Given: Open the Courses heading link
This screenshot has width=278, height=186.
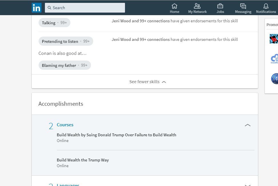Looking at the screenshot, I should [65, 125].
